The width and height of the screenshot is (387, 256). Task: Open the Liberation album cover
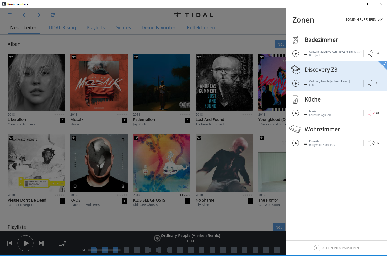pyautogui.click(x=36, y=82)
